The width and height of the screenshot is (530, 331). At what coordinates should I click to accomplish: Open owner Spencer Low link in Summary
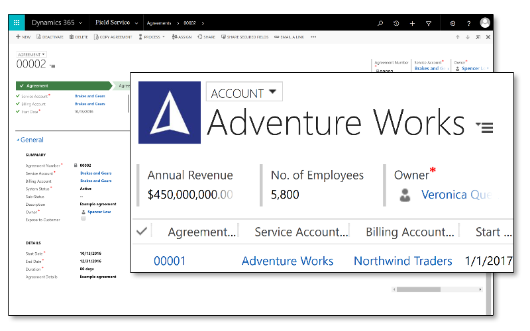coord(99,212)
